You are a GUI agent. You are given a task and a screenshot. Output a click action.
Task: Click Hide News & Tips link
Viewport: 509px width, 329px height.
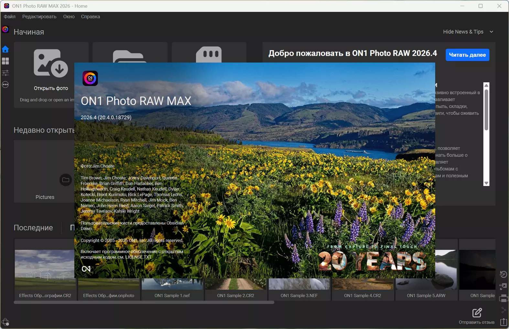coord(463,32)
